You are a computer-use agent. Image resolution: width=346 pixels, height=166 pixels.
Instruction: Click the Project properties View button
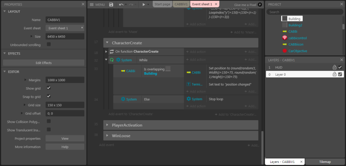(65, 138)
